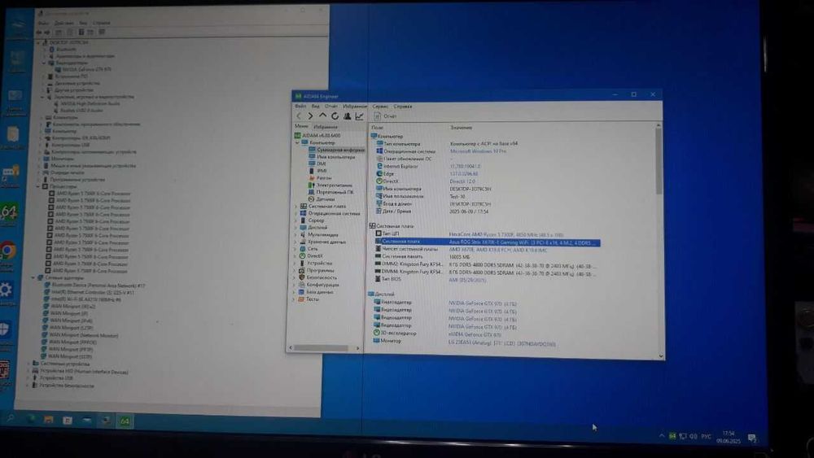The image size is (814, 458).
Task: Open the Справка menu in AIDA64
Action: 403,107
